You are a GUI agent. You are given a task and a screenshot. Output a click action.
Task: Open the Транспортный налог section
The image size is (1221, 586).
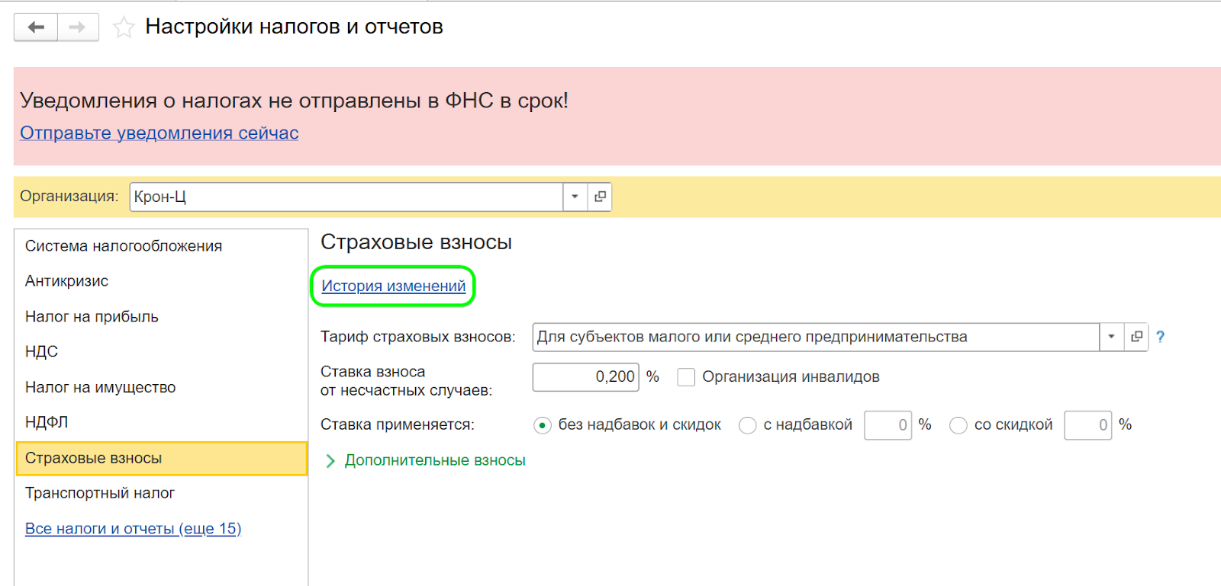point(162,494)
